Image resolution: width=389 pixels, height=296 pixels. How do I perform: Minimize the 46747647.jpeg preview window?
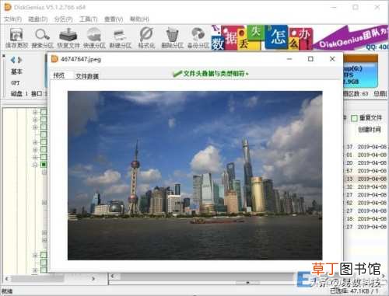pos(289,59)
